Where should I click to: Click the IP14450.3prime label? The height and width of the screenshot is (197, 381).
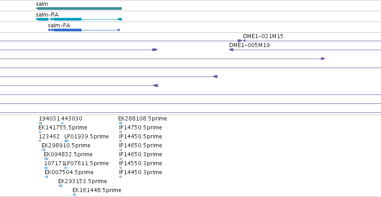click(x=141, y=172)
